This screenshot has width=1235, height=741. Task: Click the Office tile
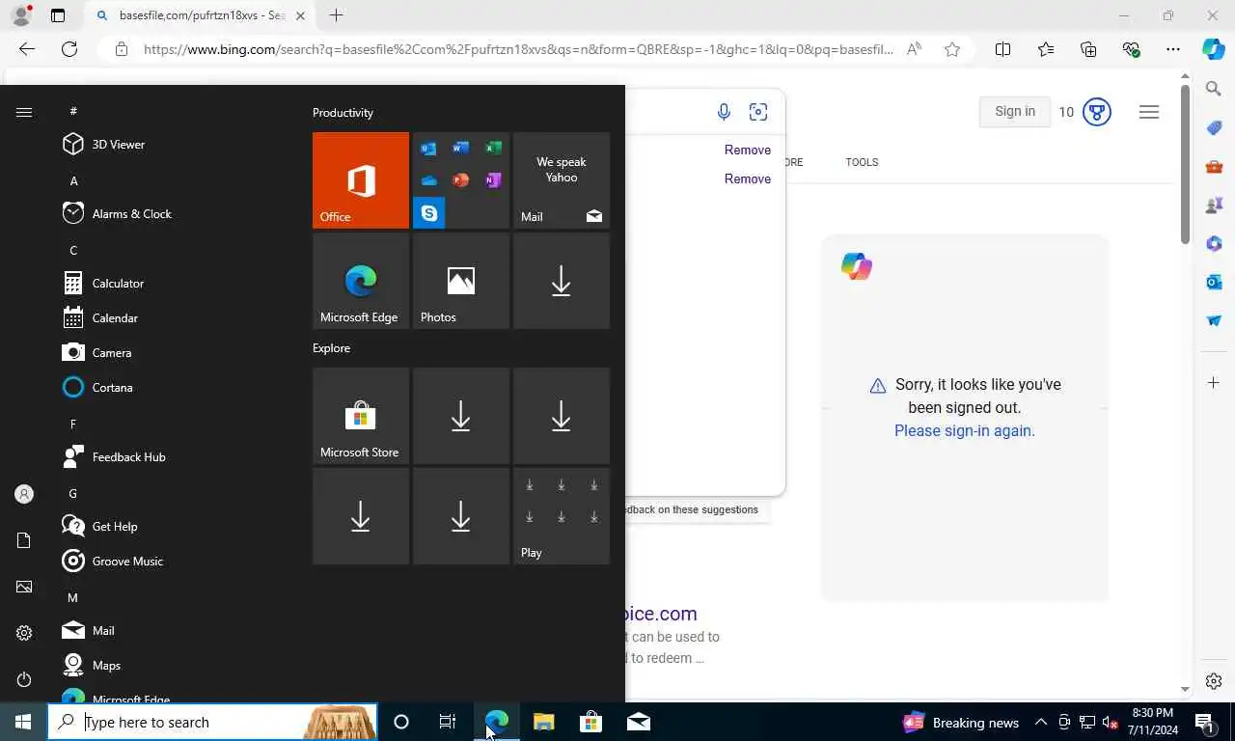tap(361, 180)
